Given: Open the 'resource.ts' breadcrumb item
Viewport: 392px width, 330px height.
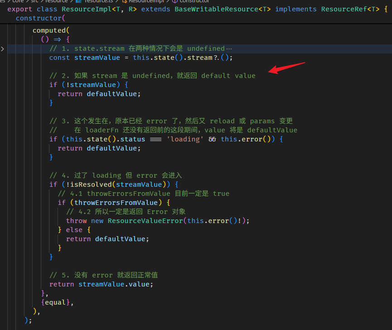Looking at the screenshot, I should tap(96, 1).
